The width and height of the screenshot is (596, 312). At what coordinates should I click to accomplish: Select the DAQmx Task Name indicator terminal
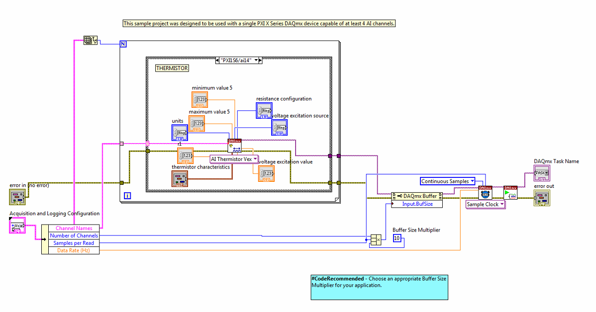(542, 173)
